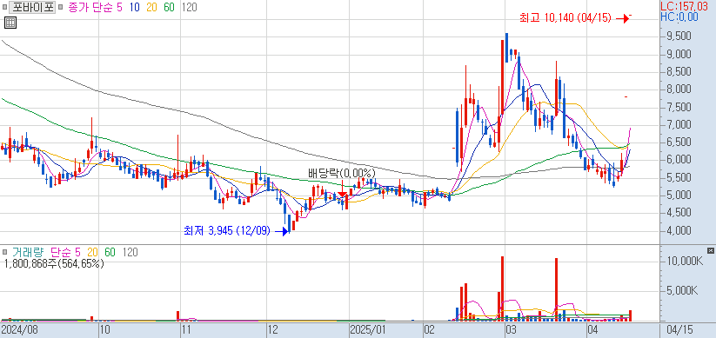Click the 1,800,868주(564,65%) volume readout

click(53, 263)
